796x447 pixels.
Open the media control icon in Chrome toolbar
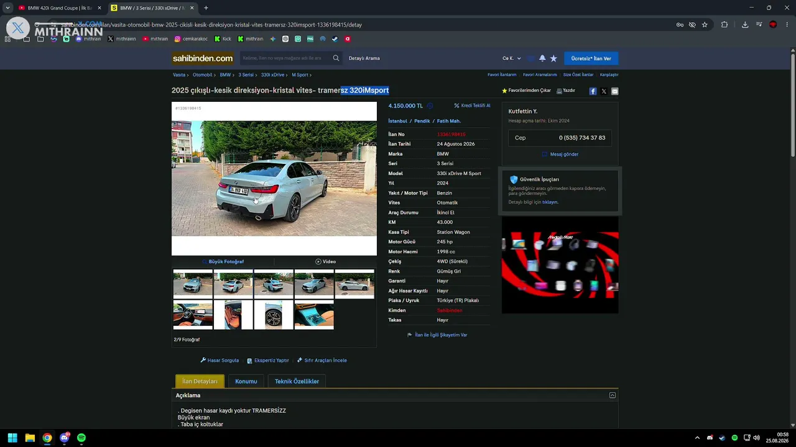pyautogui.click(x=759, y=25)
